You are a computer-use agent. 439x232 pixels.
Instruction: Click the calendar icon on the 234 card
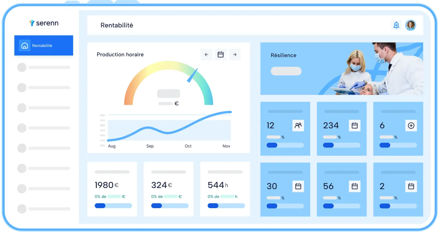[354, 126]
